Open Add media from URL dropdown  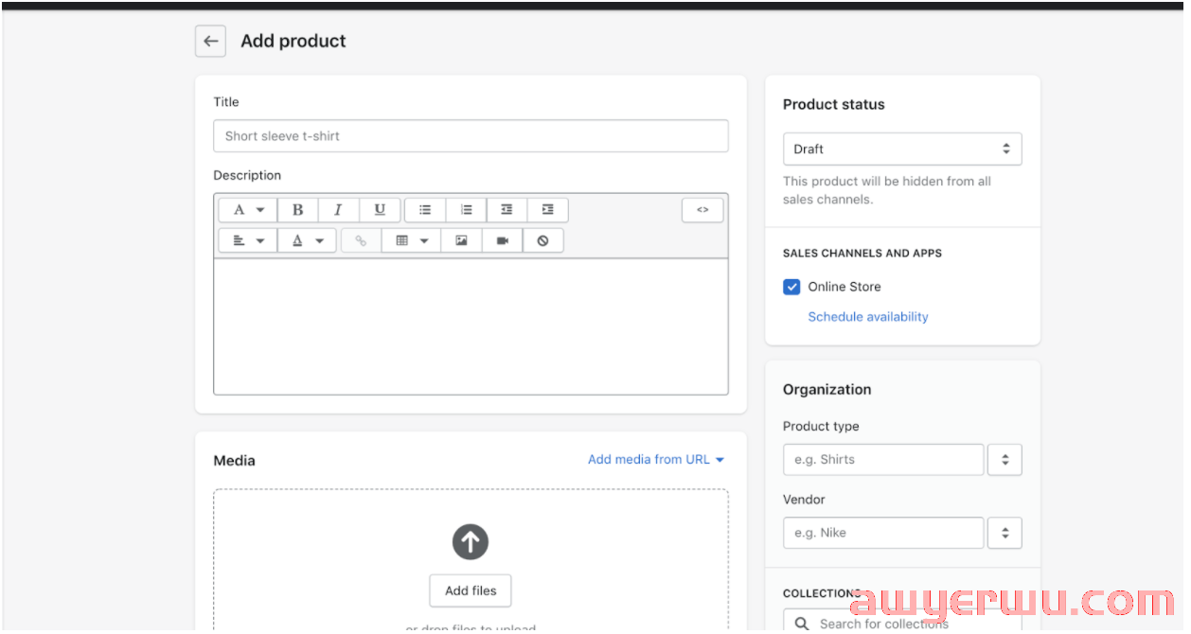[x=656, y=459]
